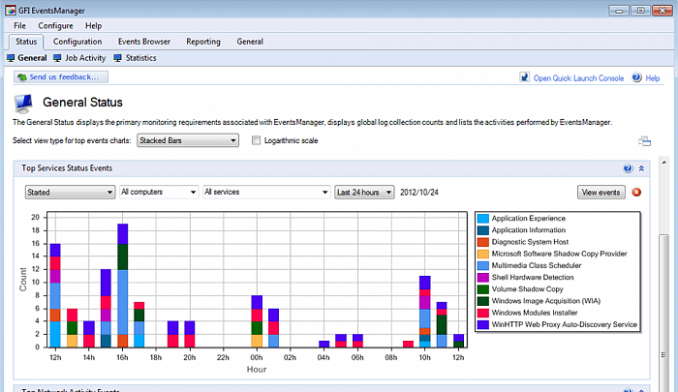Switch to the Events Browser tab
678x392 pixels.
pos(144,42)
